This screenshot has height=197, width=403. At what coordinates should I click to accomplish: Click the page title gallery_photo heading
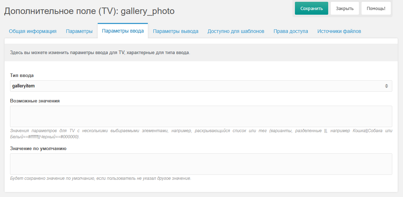point(89,11)
